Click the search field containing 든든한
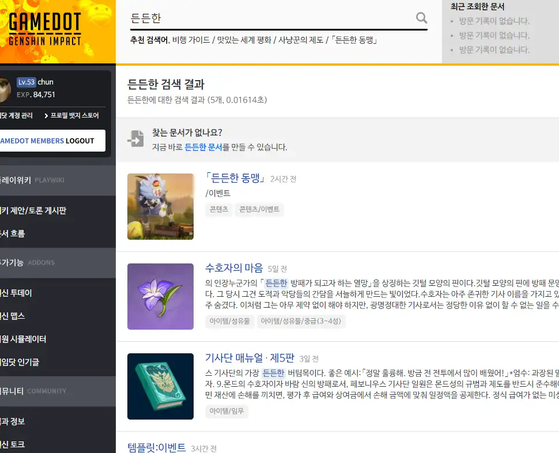Viewport: 559px width, 453px height. click(x=271, y=18)
